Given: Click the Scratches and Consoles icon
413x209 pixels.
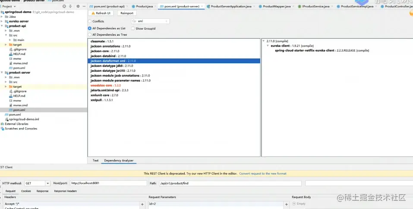Looking at the screenshot, I should [x=2, y=129].
